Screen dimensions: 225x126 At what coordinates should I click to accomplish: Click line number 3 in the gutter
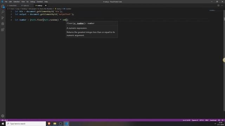point(11,17)
